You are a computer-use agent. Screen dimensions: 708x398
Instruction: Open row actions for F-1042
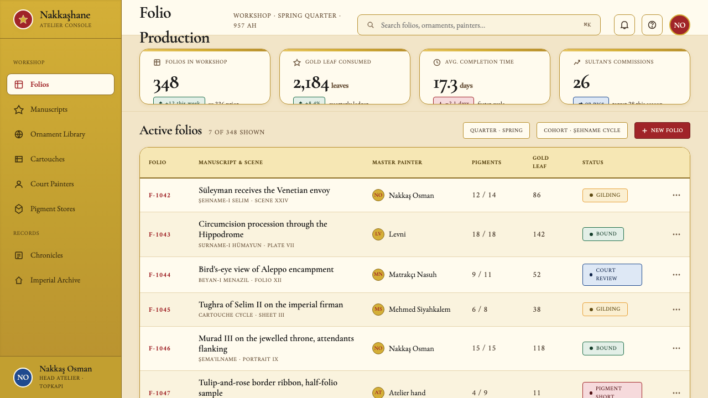tap(676, 195)
